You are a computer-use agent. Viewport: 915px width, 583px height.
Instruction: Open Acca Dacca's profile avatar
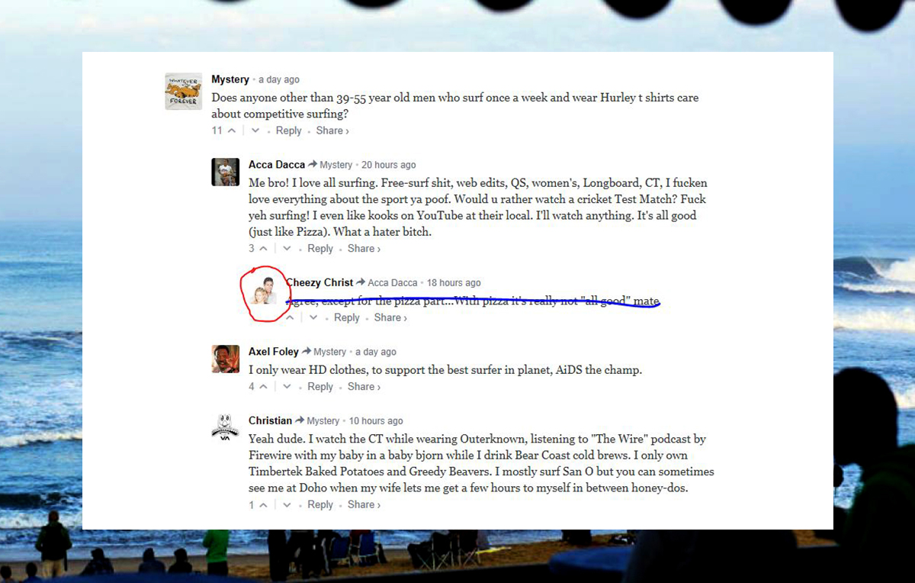pyautogui.click(x=225, y=172)
